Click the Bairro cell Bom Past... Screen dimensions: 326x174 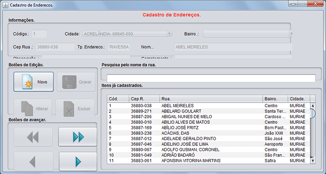tap(275, 127)
